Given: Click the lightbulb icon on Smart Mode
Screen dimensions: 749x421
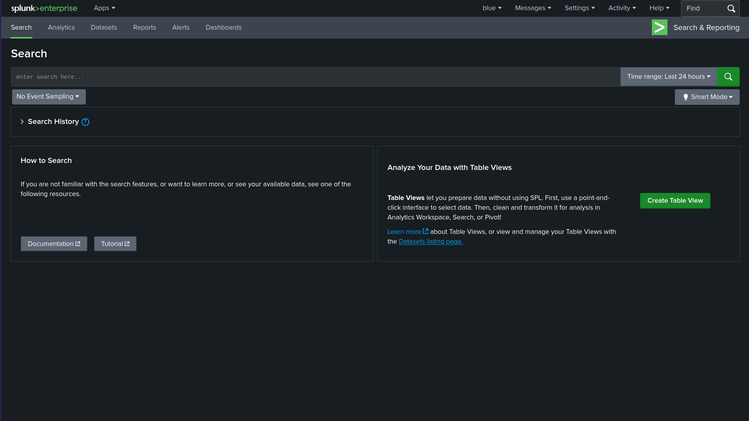Looking at the screenshot, I should pyautogui.click(x=686, y=97).
